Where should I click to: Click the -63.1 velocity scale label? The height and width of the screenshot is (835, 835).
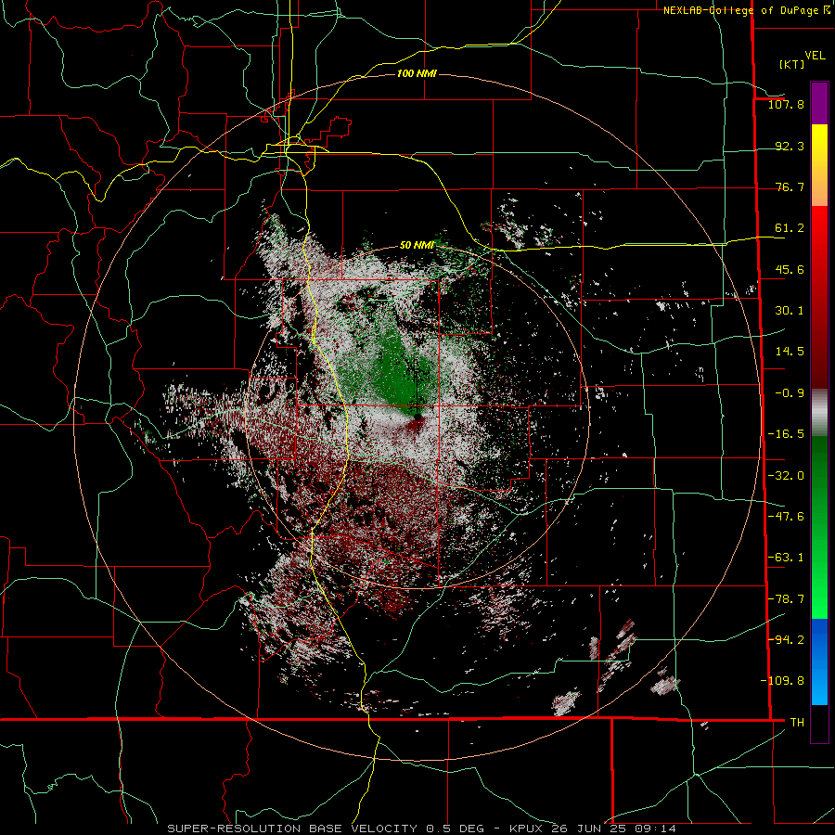click(786, 558)
